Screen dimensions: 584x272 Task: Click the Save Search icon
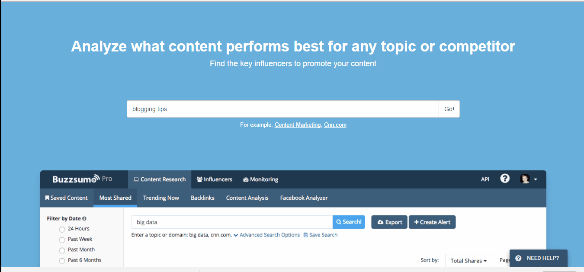[x=306, y=235]
